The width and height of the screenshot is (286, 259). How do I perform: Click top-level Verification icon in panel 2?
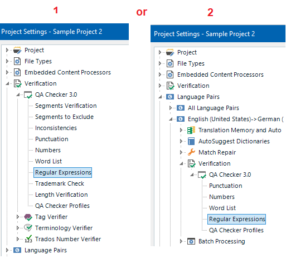[x=171, y=86]
